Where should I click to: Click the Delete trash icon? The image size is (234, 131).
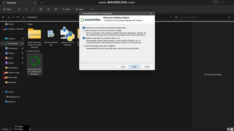tap(56, 9)
